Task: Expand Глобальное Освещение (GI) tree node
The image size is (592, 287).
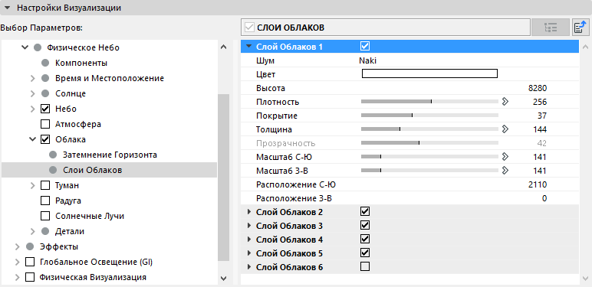Action: click(x=18, y=262)
